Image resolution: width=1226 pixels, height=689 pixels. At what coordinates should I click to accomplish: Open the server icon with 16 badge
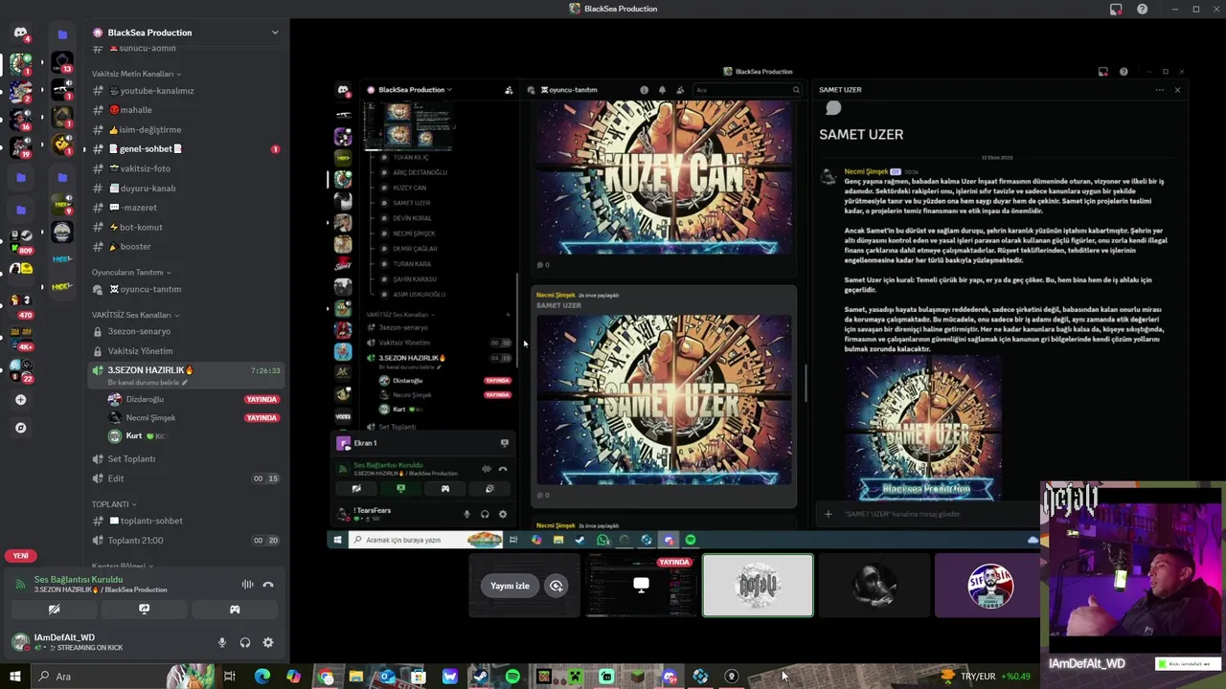click(21, 119)
